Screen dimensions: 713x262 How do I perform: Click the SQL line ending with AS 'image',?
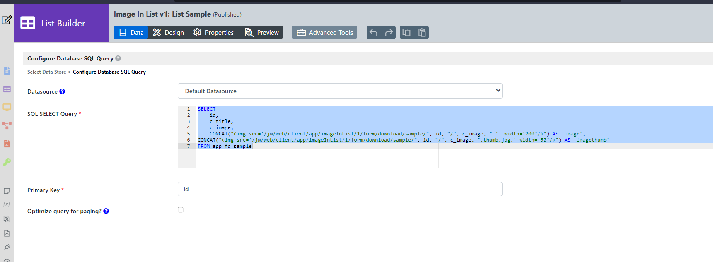point(397,134)
